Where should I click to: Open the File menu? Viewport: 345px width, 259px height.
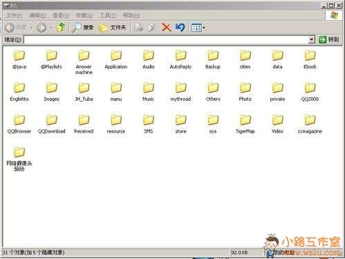pyautogui.click(x=15, y=15)
